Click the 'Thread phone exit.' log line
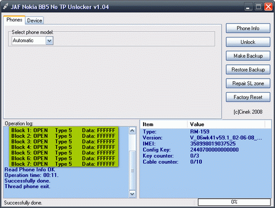The image size is (275, 208). click(28, 187)
